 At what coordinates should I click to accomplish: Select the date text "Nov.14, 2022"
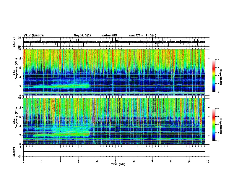tap(82, 35)
